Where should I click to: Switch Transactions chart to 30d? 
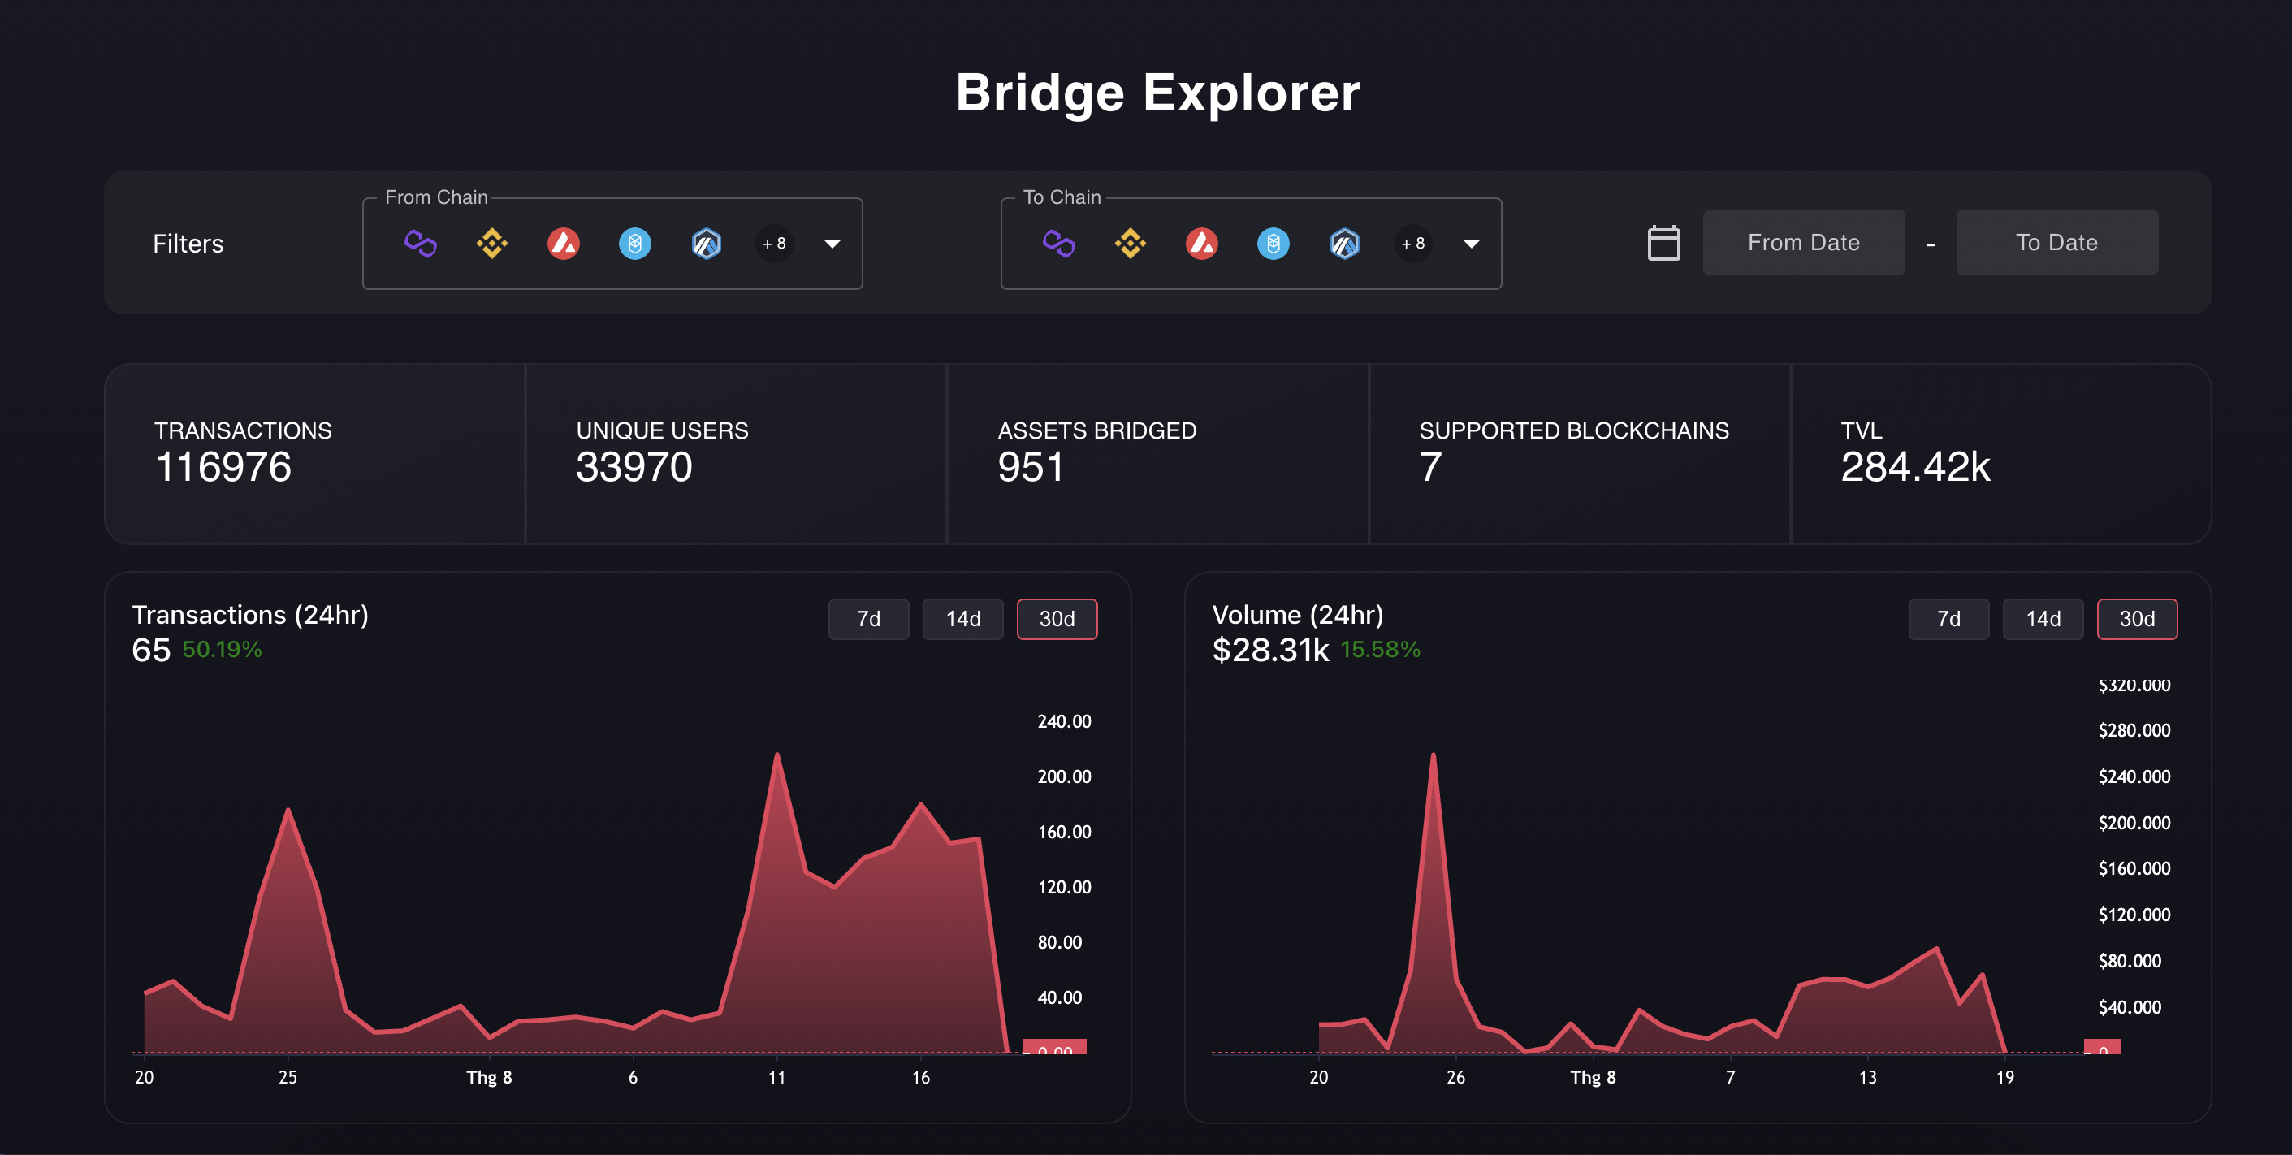[x=1057, y=618]
